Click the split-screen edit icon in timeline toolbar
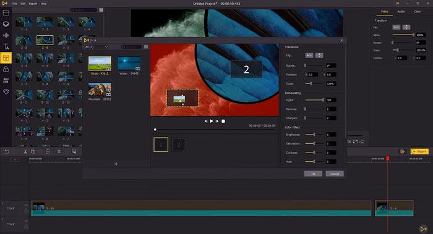Image resolution: width=433 pixels, height=234 pixels. [x=74, y=152]
